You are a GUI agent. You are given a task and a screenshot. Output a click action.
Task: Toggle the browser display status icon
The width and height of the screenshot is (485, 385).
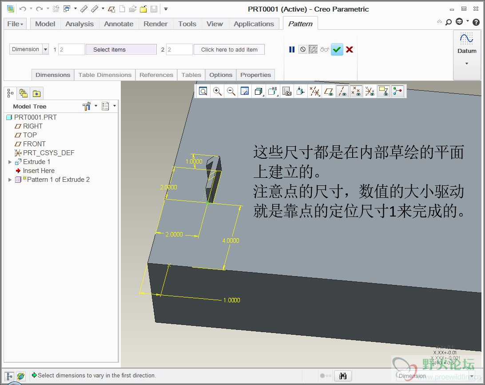point(21,376)
